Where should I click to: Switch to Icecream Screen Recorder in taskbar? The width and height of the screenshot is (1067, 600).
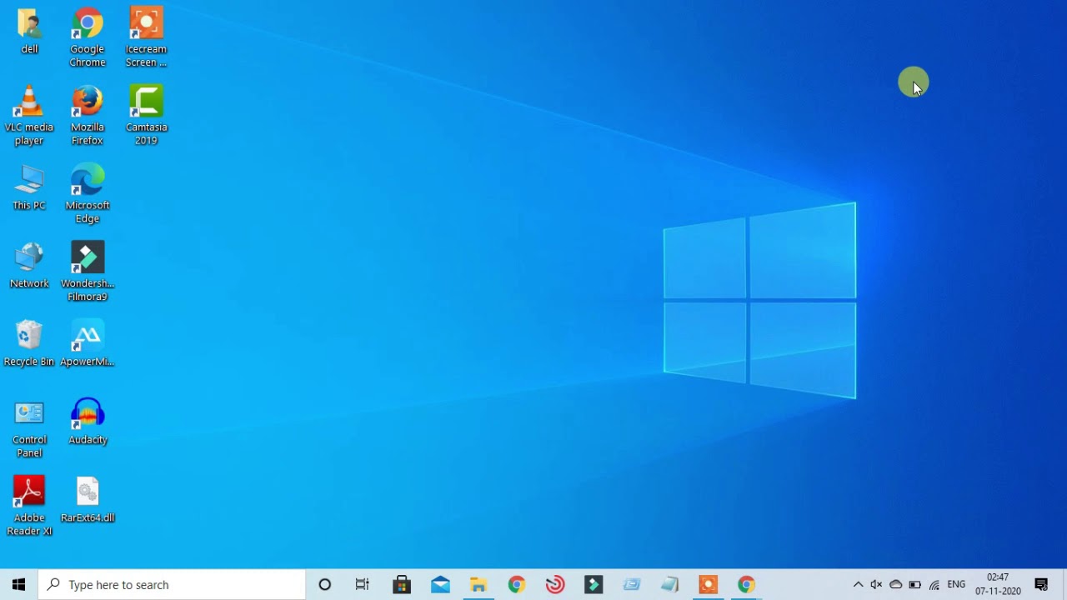[708, 584]
